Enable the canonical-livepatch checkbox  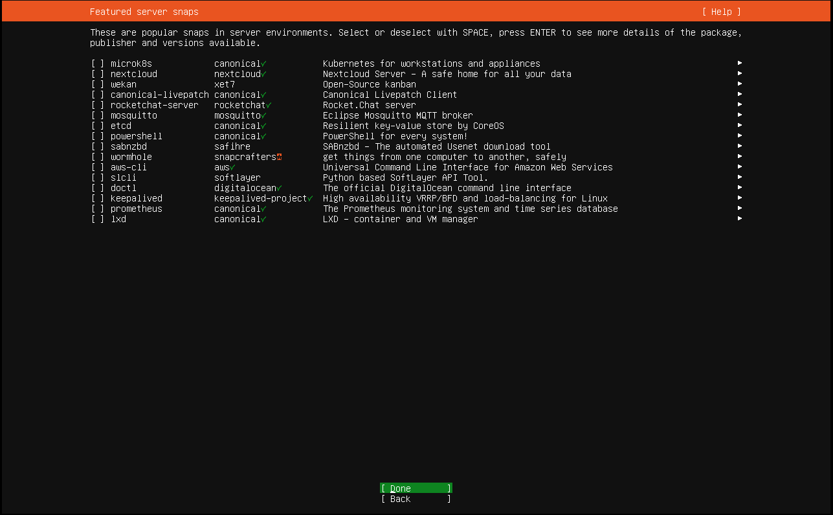[x=97, y=95]
